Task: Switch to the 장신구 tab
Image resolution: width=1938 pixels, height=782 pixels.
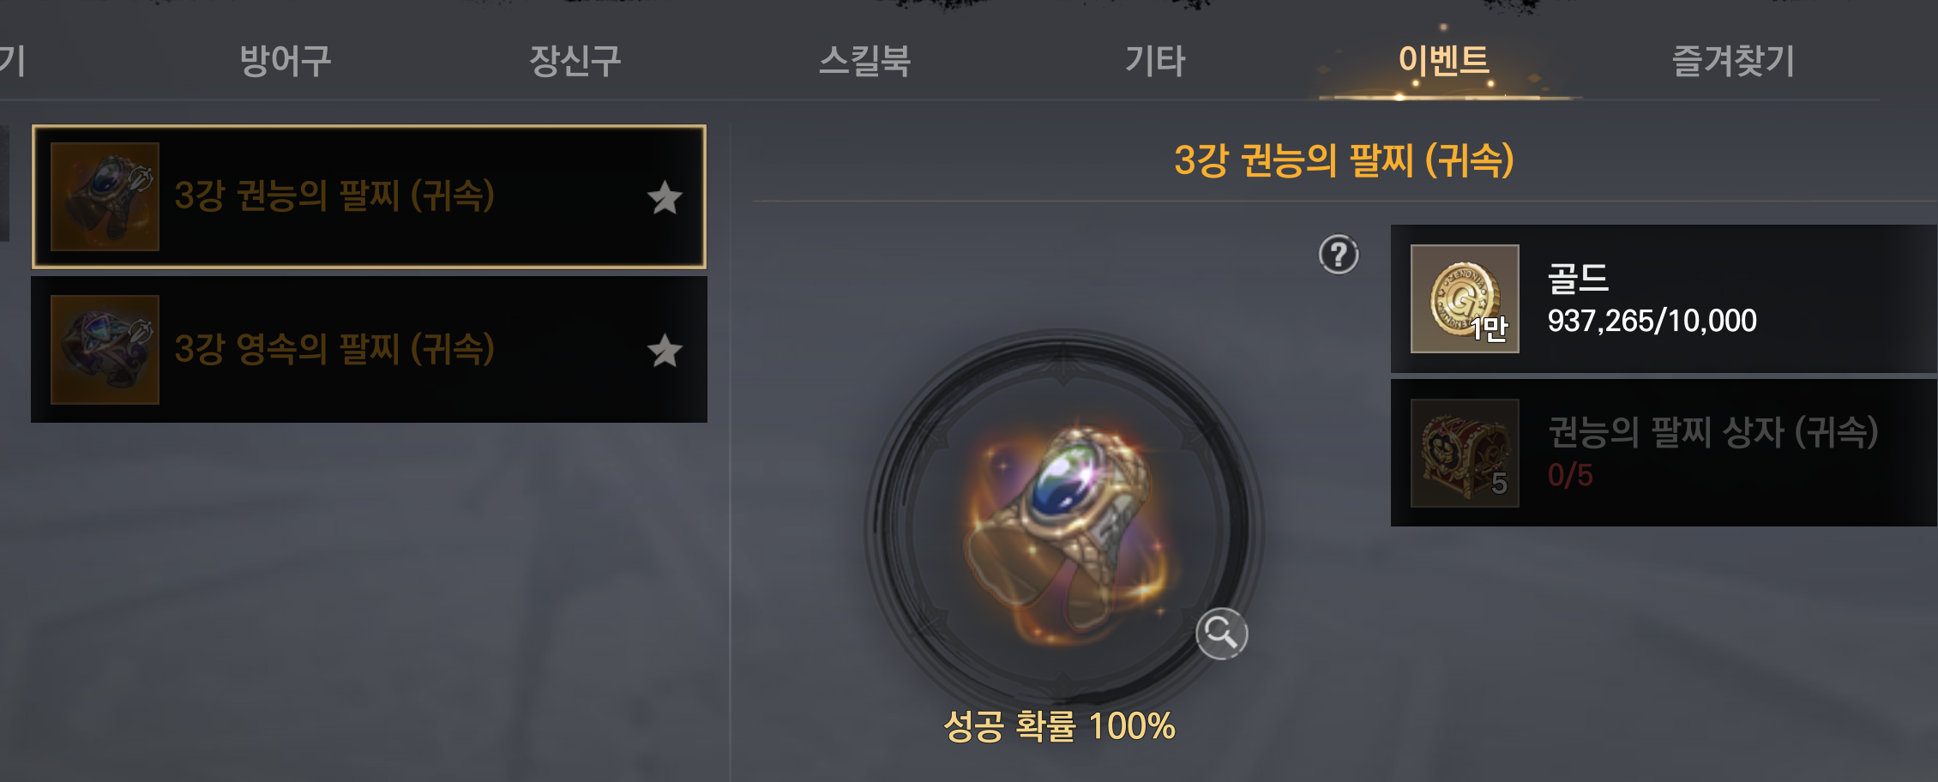Action: coord(575,61)
